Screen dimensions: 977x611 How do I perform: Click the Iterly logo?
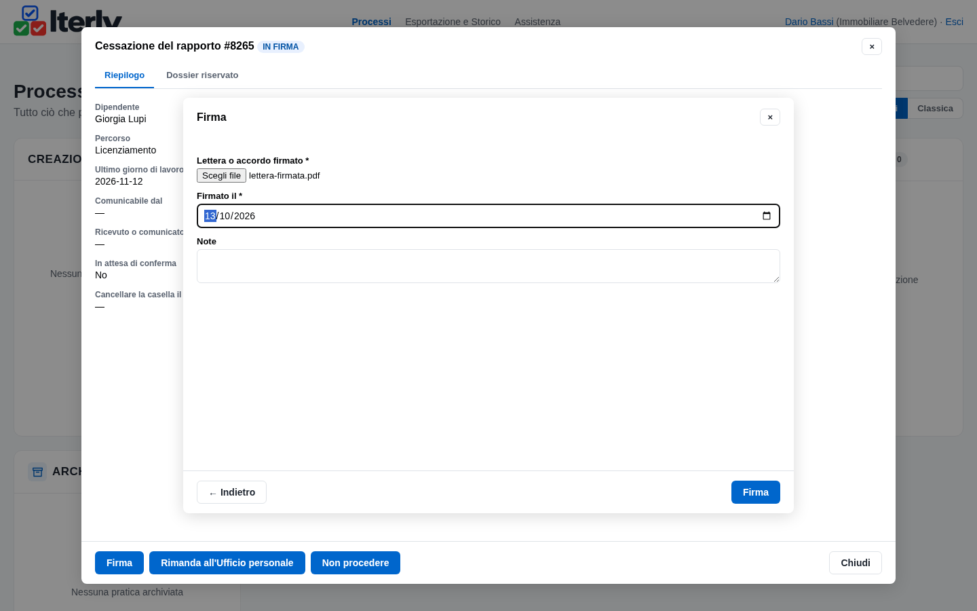(x=68, y=20)
